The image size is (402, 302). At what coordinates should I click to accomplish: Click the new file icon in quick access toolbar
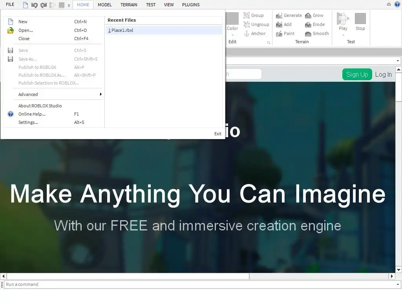click(26, 5)
